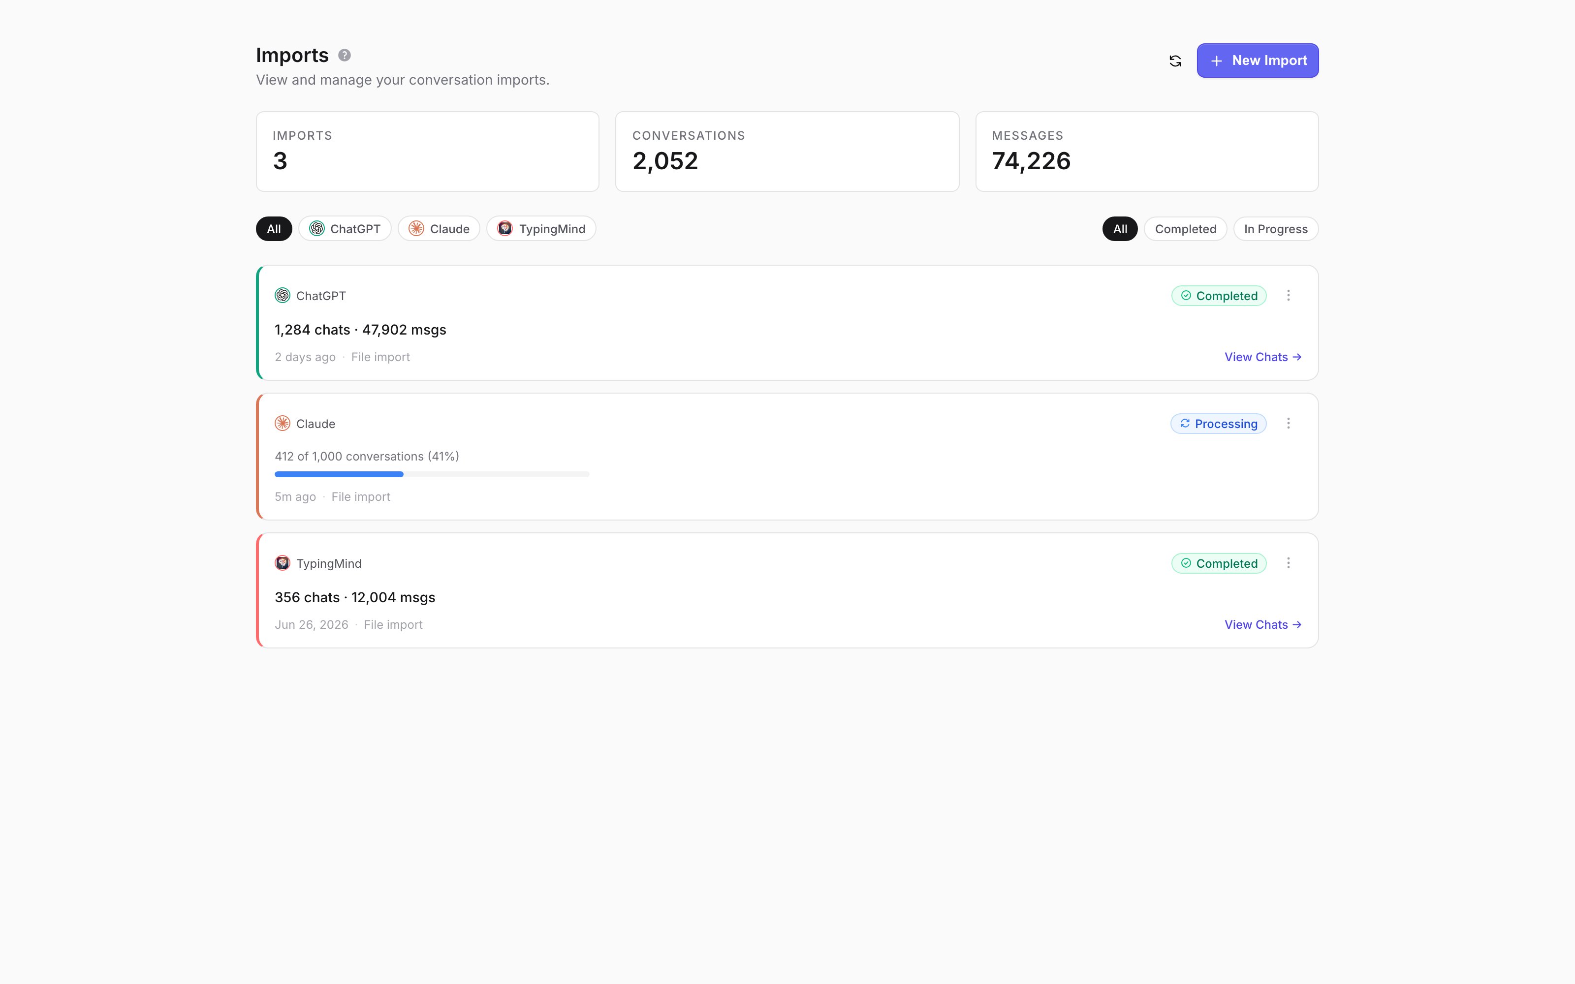Show only In Progress imports

(1276, 228)
